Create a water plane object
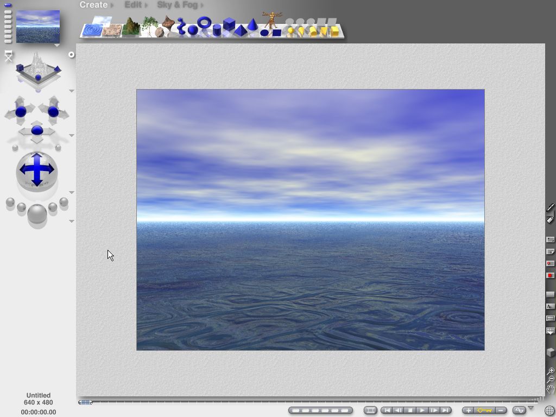Viewport: 556px width, 417px height. [91, 30]
